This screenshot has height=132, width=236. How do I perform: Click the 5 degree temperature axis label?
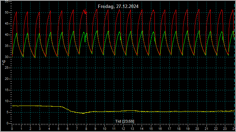point(7,113)
